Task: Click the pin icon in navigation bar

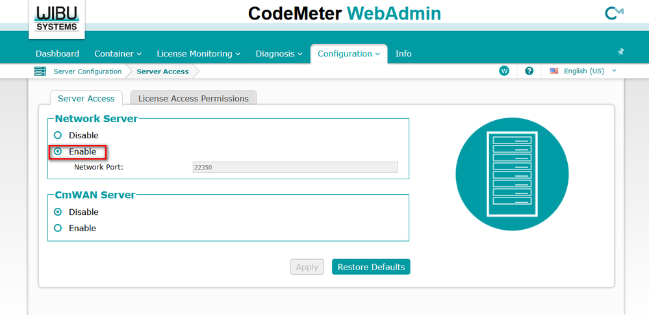Action: (620, 52)
